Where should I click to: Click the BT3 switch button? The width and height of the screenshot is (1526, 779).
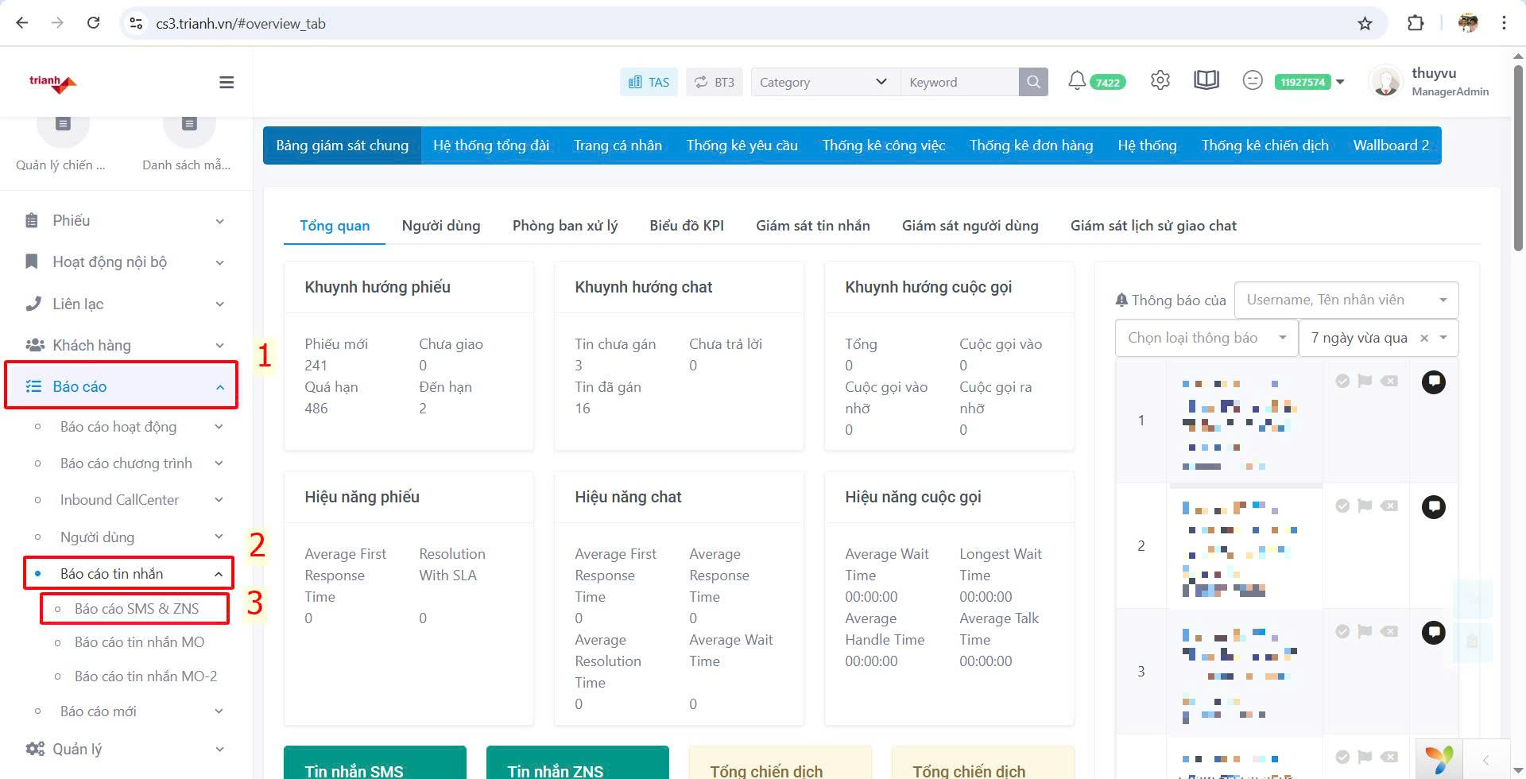point(714,82)
